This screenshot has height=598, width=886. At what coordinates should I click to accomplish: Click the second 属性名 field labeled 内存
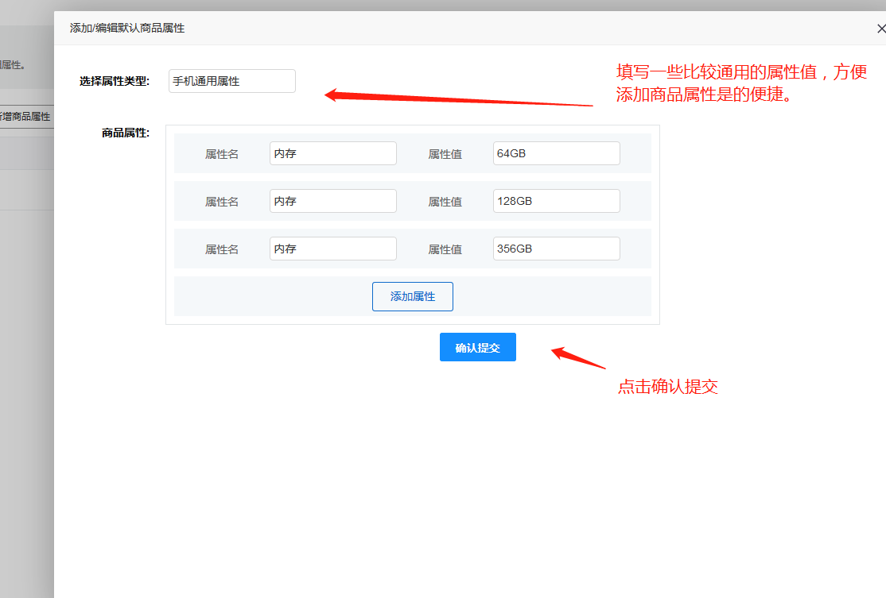(332, 200)
